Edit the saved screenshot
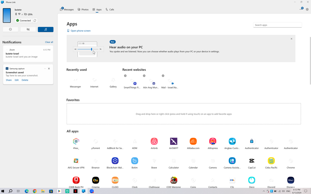This screenshot has width=311, height=194. click(17, 80)
